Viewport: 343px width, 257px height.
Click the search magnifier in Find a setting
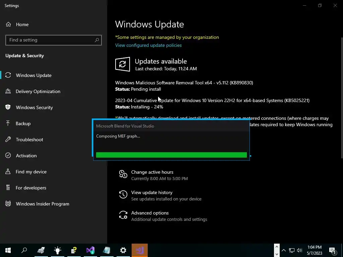pos(97,40)
